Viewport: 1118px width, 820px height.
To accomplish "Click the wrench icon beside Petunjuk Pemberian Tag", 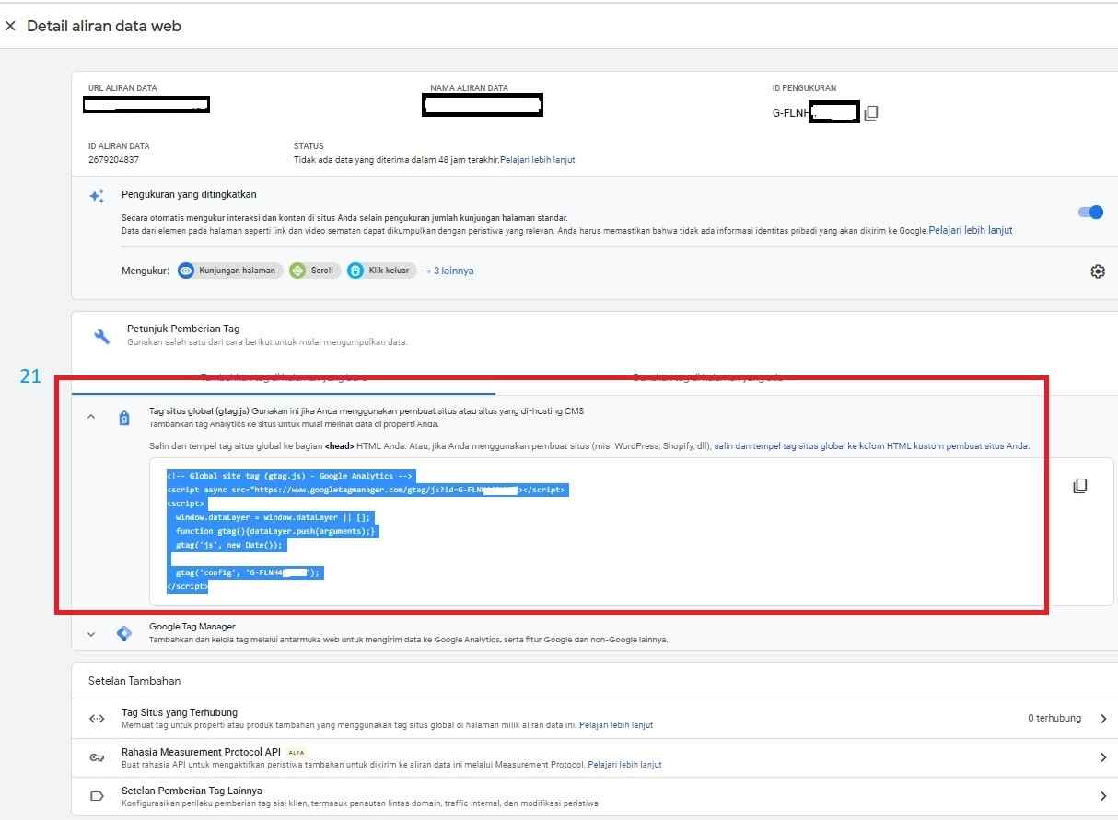I will (x=102, y=335).
